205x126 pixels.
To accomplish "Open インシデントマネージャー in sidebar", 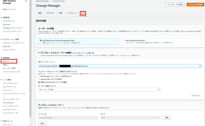I will coord(12,31).
